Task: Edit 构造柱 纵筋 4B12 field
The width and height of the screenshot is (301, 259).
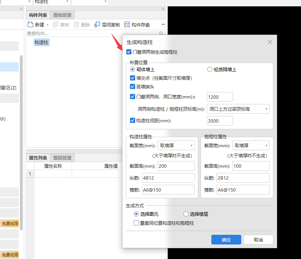Action: click(x=168, y=178)
